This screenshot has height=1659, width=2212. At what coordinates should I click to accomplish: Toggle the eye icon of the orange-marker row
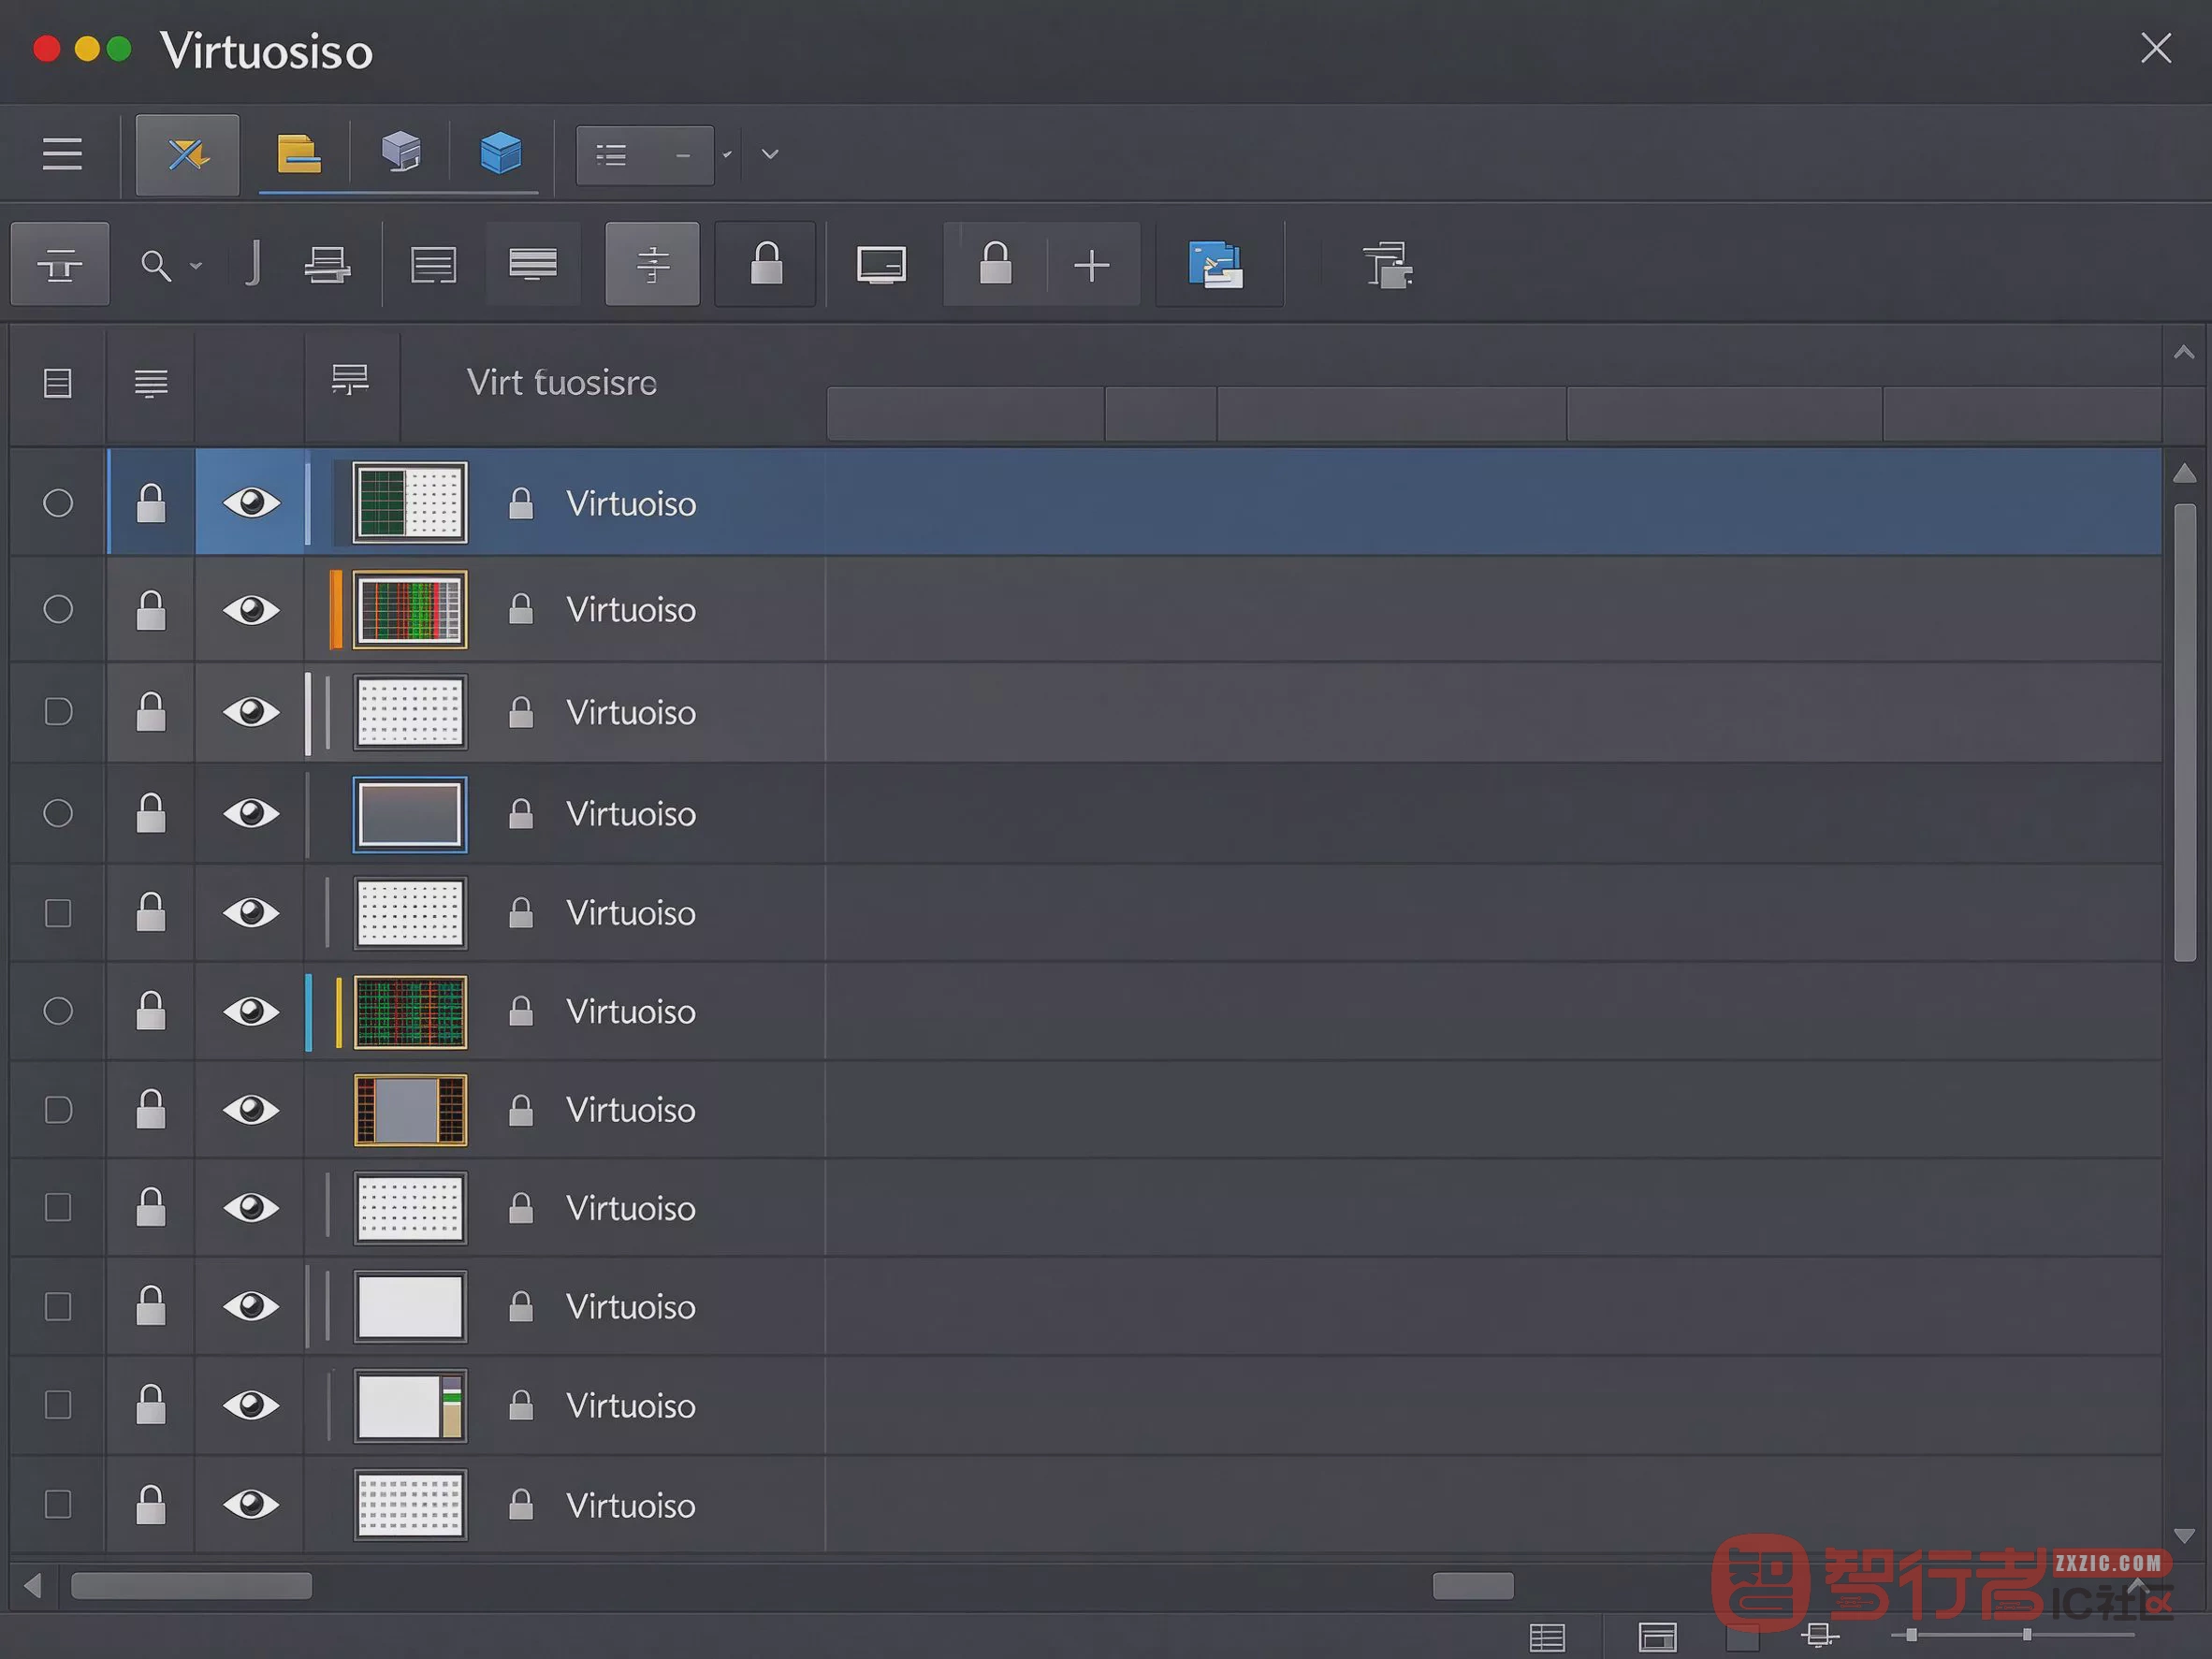click(251, 609)
